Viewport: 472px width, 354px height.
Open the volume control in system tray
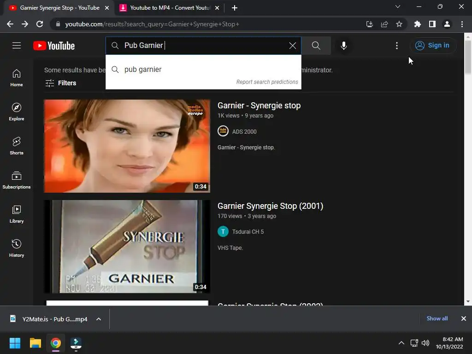(425, 343)
